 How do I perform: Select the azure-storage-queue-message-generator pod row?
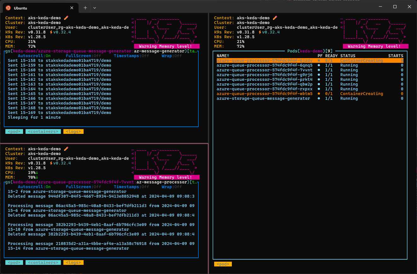pos(310,98)
